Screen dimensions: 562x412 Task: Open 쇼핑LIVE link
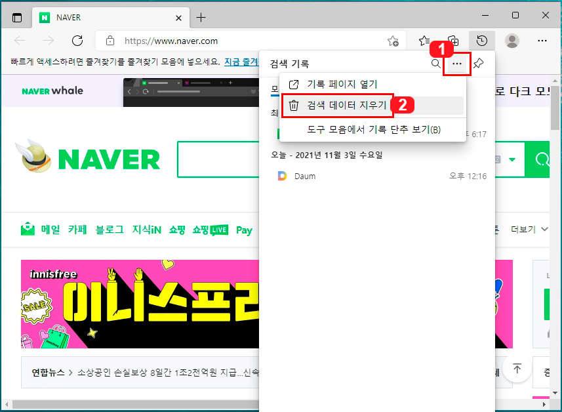click(x=210, y=230)
